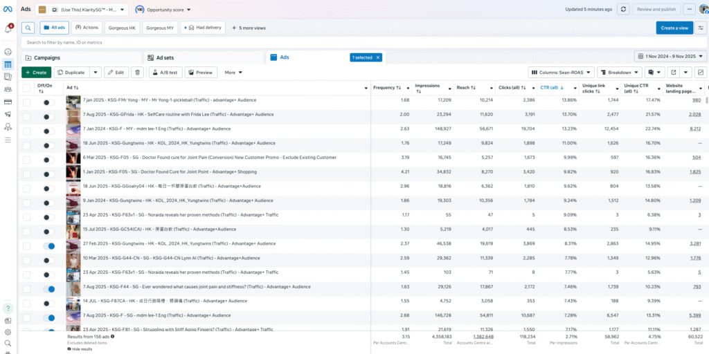Click the refresh data icon

coord(623,9)
